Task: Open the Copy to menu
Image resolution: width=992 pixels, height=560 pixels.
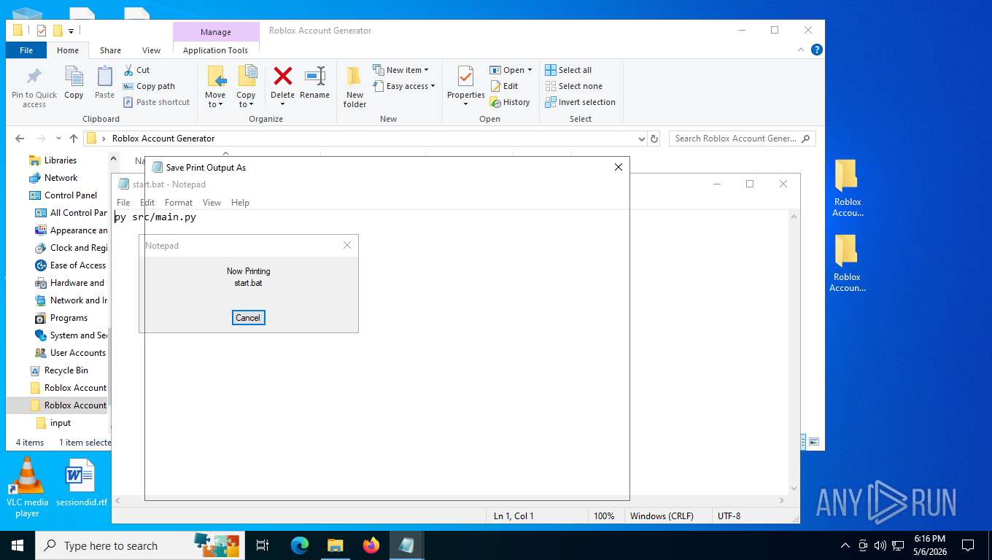Action: tap(246, 87)
